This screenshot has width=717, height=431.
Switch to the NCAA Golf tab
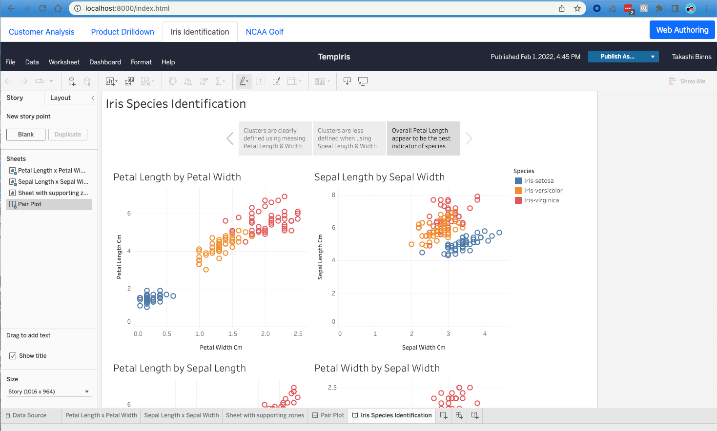coord(265,32)
